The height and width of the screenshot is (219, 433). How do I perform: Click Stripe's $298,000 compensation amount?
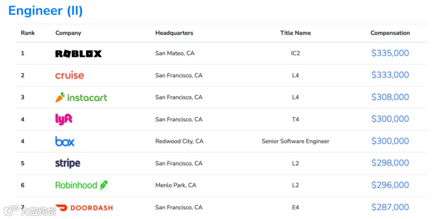(x=390, y=163)
